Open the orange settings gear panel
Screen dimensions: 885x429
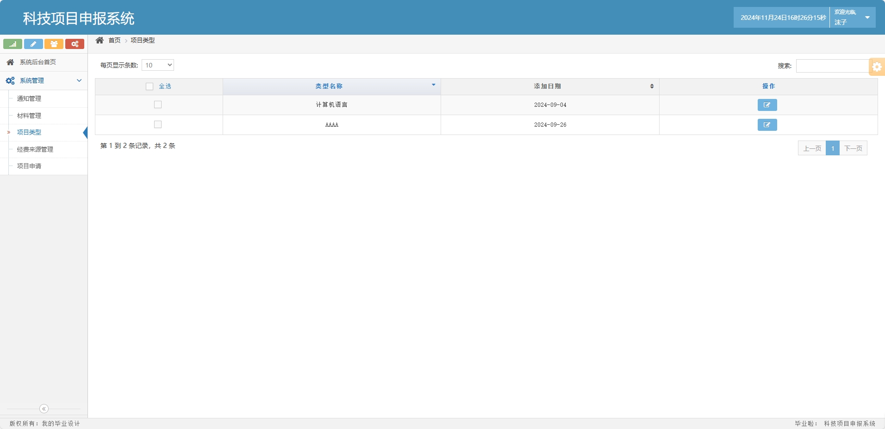point(877,67)
